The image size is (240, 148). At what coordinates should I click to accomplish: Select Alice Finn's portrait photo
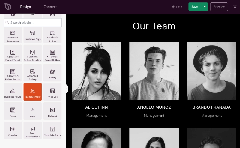[97, 71]
